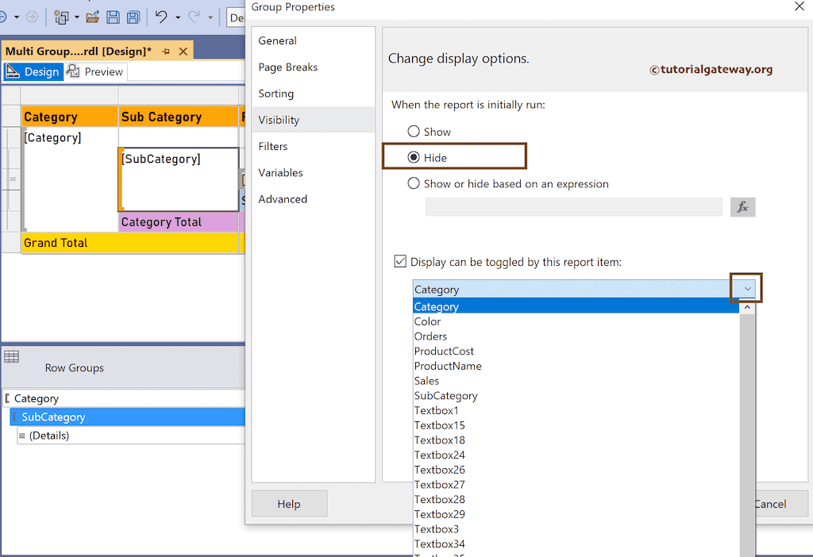
Task: Open a file using the Open File icon
Action: [93, 16]
